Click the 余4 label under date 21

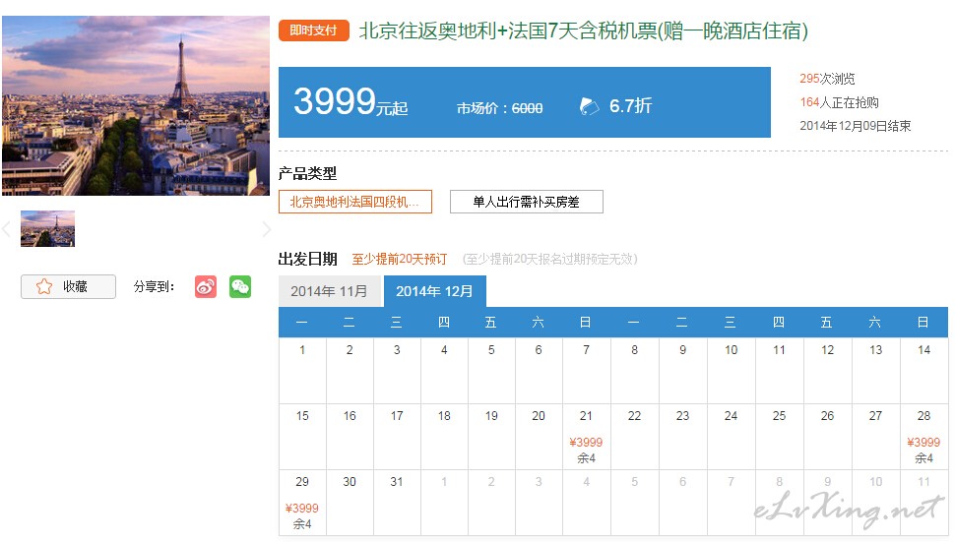[x=586, y=458]
